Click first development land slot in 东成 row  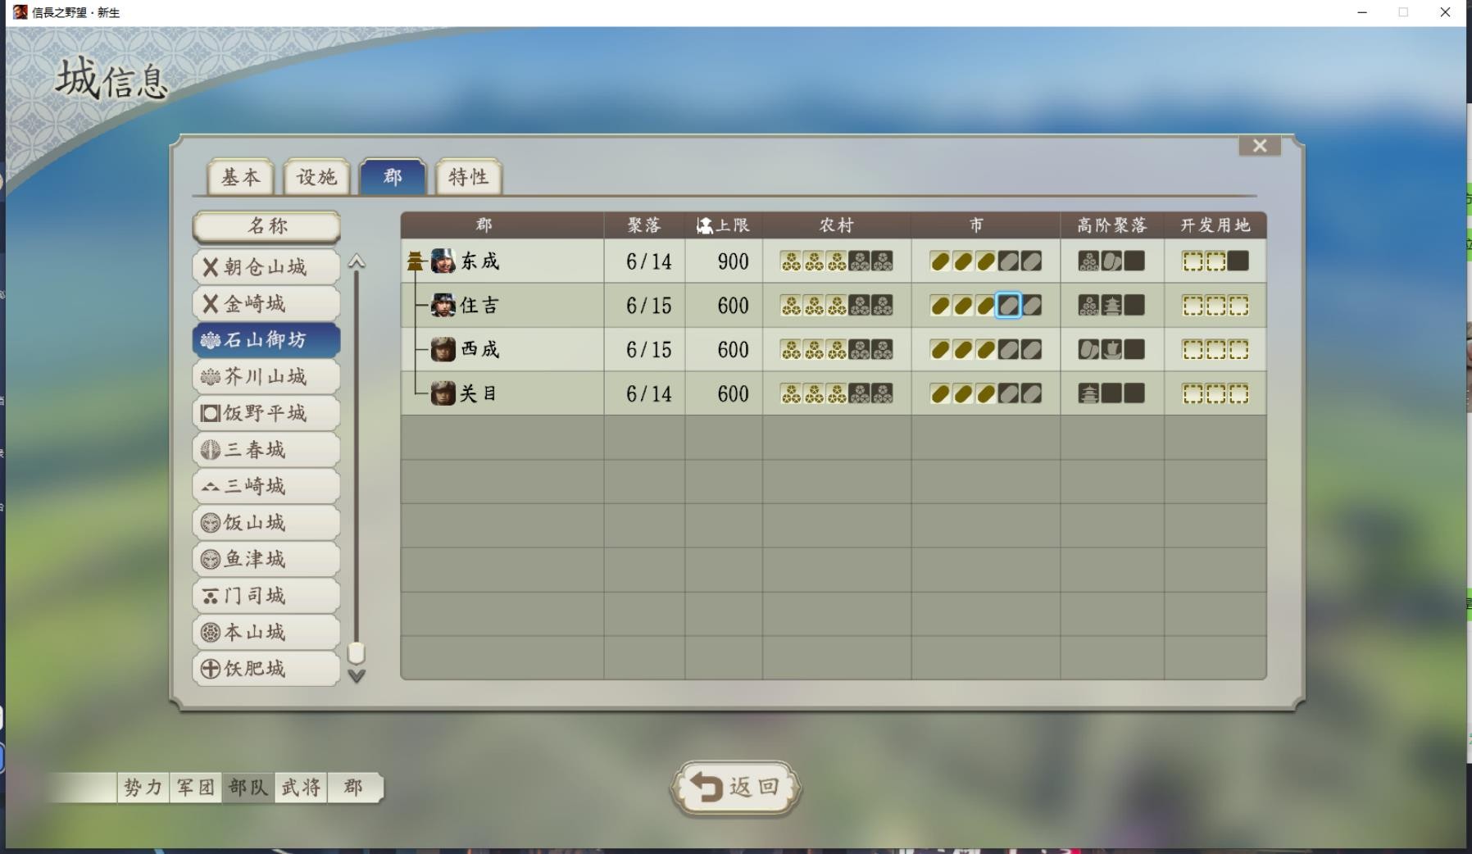1193,261
